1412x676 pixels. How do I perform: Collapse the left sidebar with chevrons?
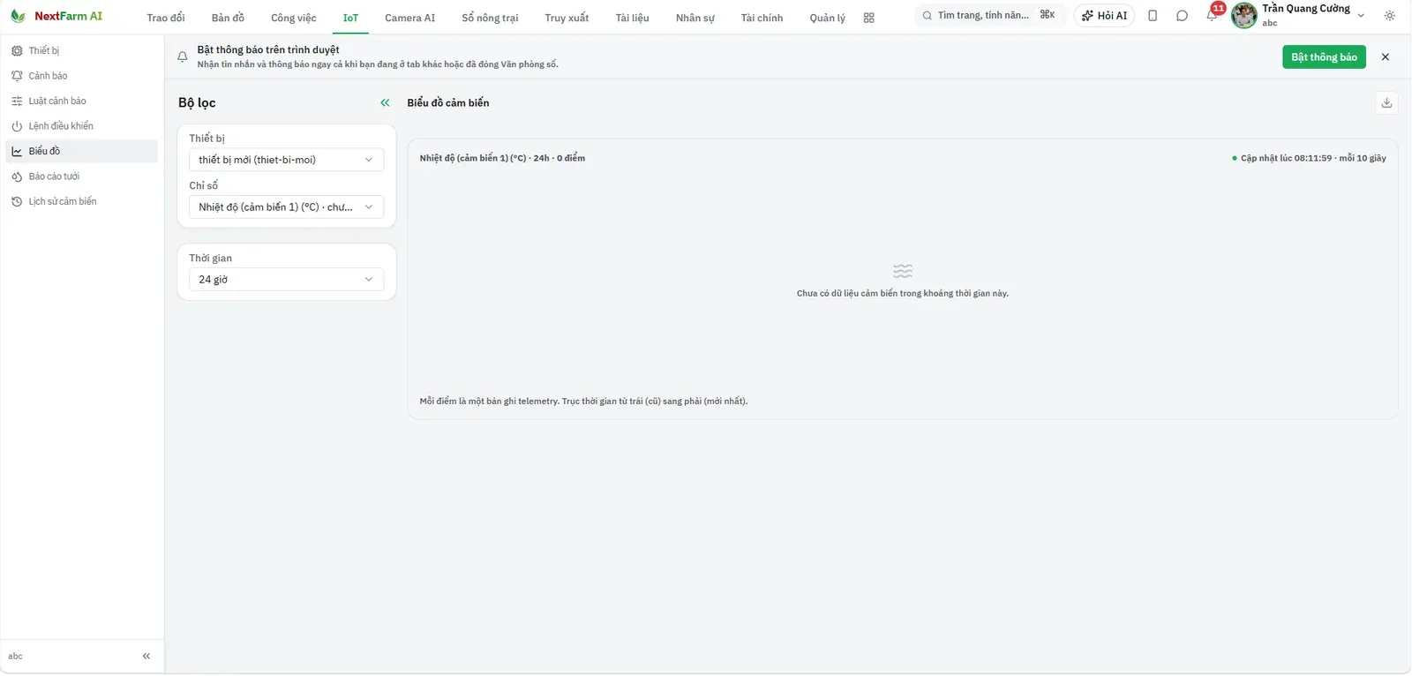pyautogui.click(x=146, y=656)
